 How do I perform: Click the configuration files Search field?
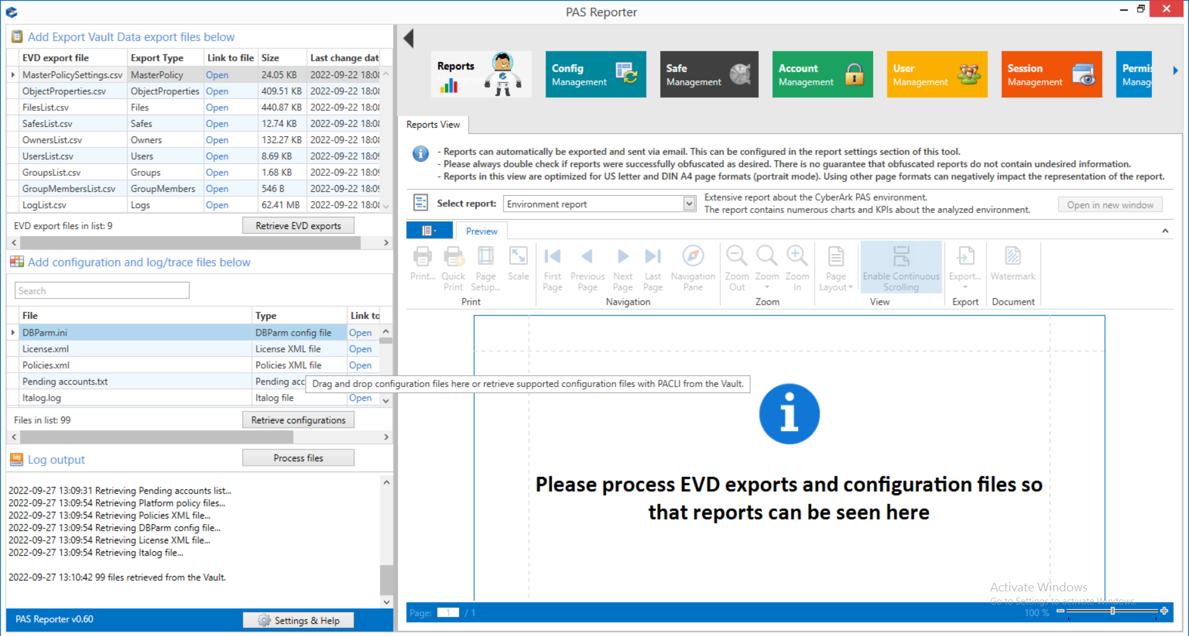(102, 290)
